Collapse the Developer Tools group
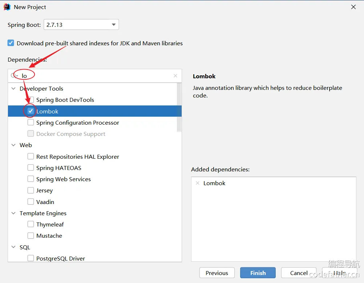 (13, 88)
